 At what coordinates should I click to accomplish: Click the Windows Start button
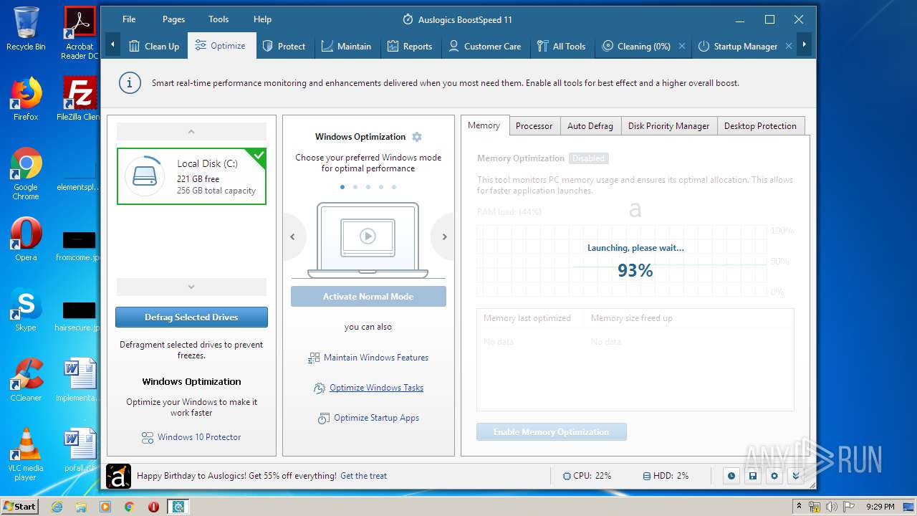[19, 507]
